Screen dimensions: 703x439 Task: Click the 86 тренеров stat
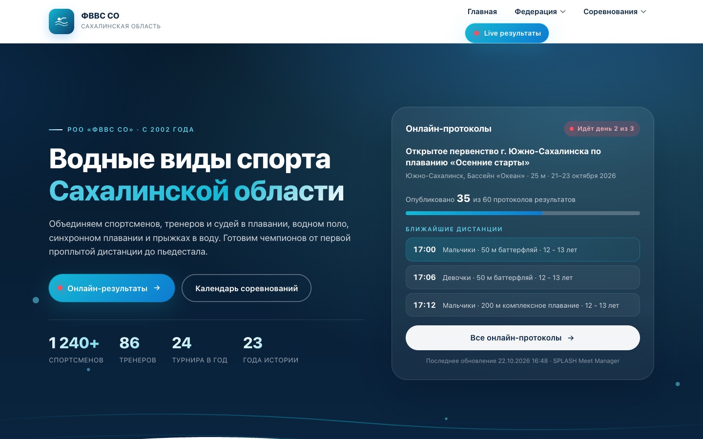(x=138, y=350)
